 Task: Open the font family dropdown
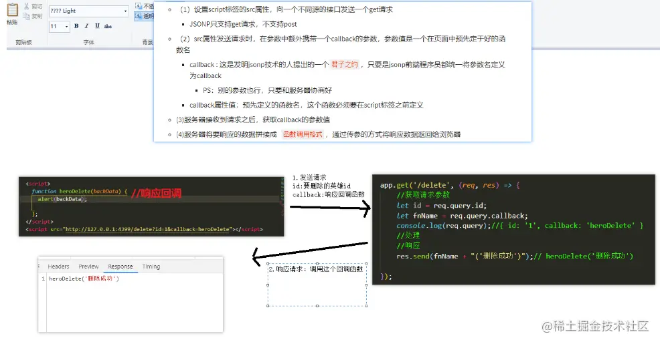(x=125, y=11)
